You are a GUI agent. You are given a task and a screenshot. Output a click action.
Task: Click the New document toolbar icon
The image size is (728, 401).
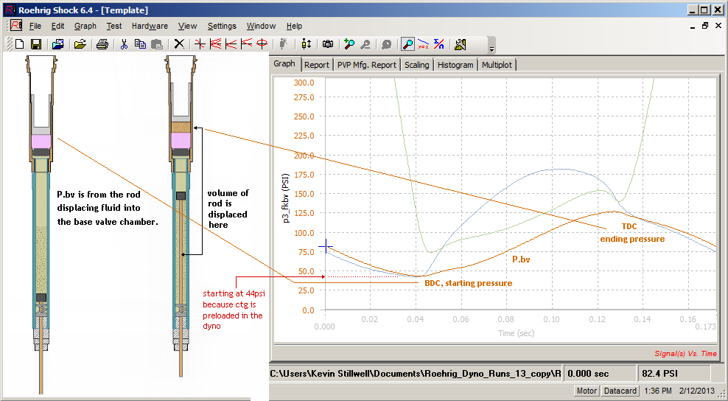click(x=20, y=44)
